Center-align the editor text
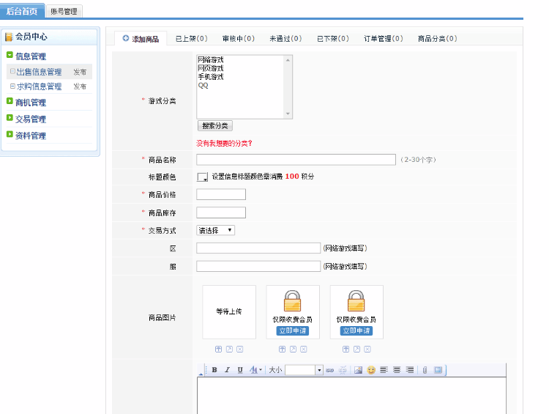The height and width of the screenshot is (414, 549). [x=397, y=370]
